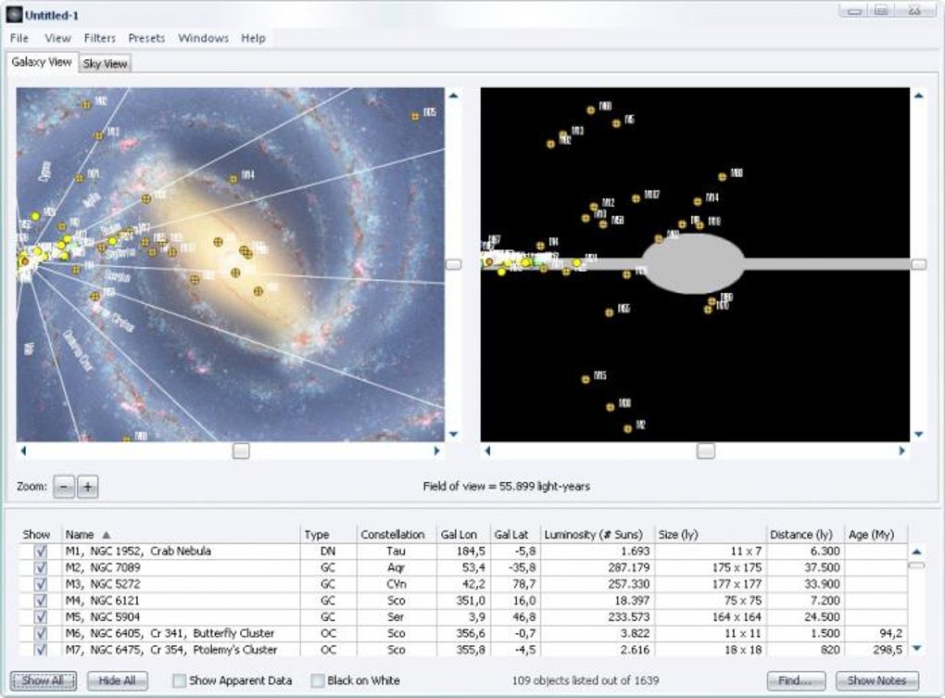
Task: Toggle Show checkbox for M3, NGC 5272
Action: (x=41, y=584)
